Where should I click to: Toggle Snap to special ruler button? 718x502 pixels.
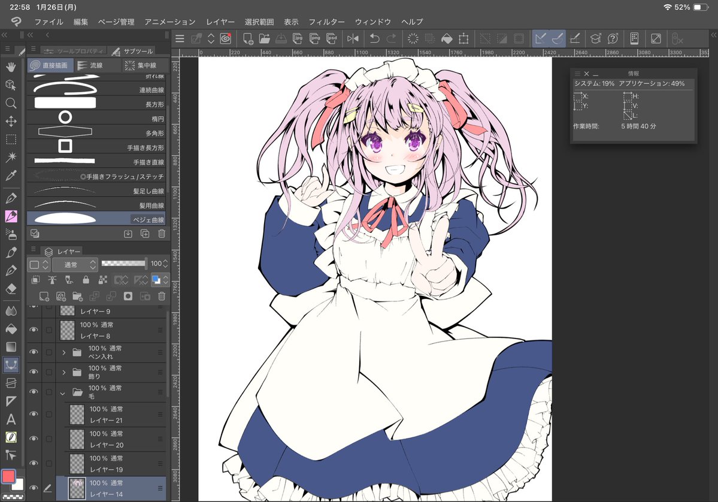point(558,38)
